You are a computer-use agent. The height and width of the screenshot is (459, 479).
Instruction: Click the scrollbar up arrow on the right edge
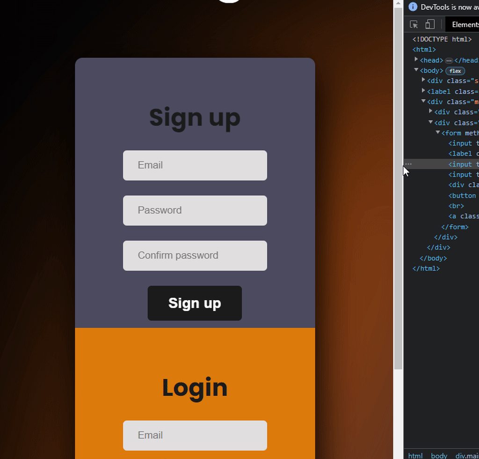[x=398, y=3]
